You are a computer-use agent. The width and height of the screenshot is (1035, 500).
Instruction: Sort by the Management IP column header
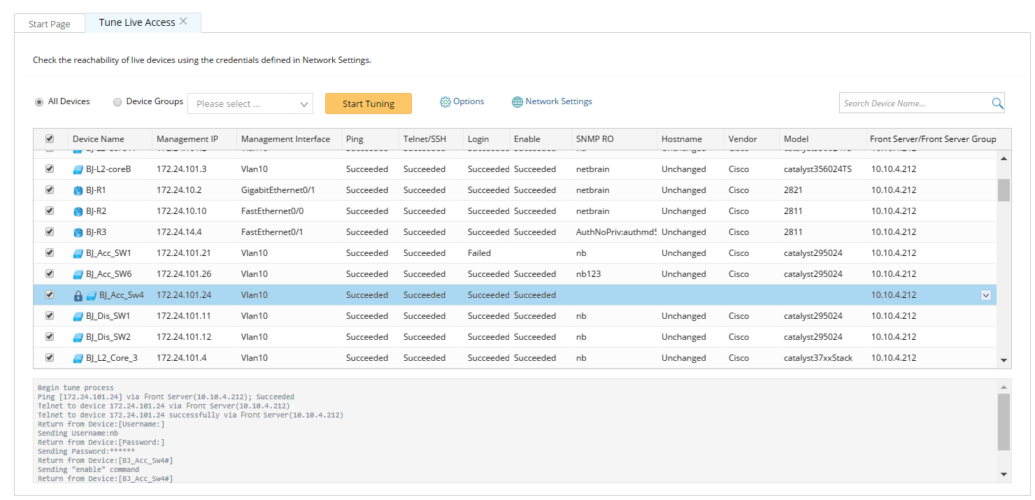(x=187, y=139)
